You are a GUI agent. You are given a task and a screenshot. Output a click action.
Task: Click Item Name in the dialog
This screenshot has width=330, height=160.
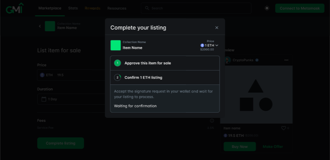tap(132, 48)
